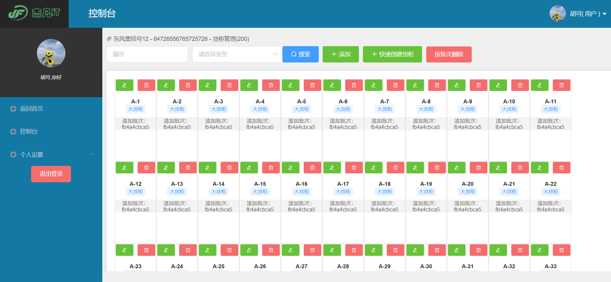Click the red 按批次删除 button
611x282 pixels.
pos(449,54)
